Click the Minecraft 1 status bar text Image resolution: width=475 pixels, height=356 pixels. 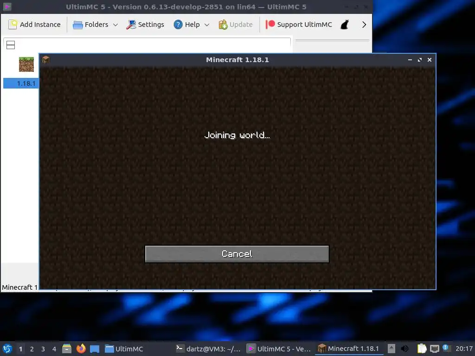(19, 287)
